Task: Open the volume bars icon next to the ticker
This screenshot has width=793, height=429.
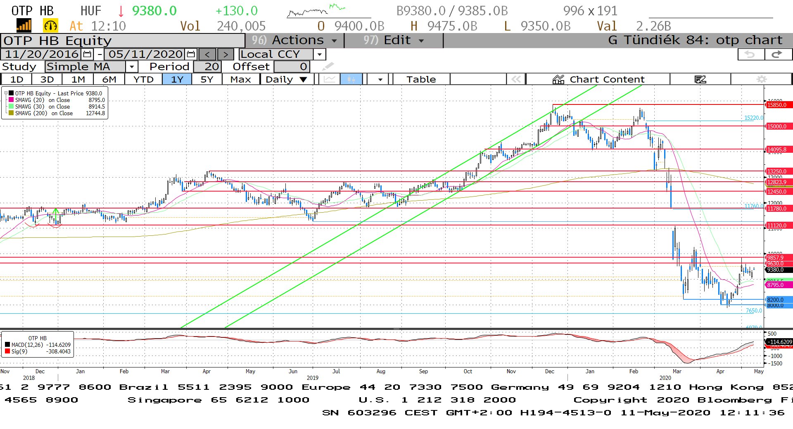Action: (x=24, y=26)
